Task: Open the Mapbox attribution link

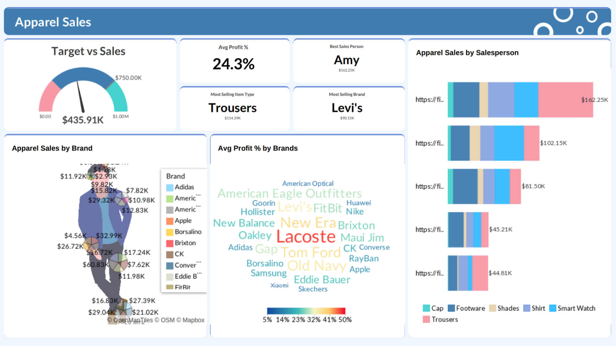Action: pos(190,320)
